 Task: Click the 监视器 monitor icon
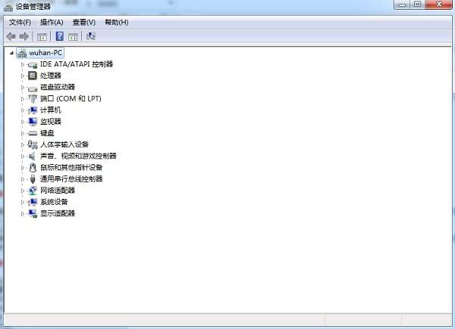[33, 122]
